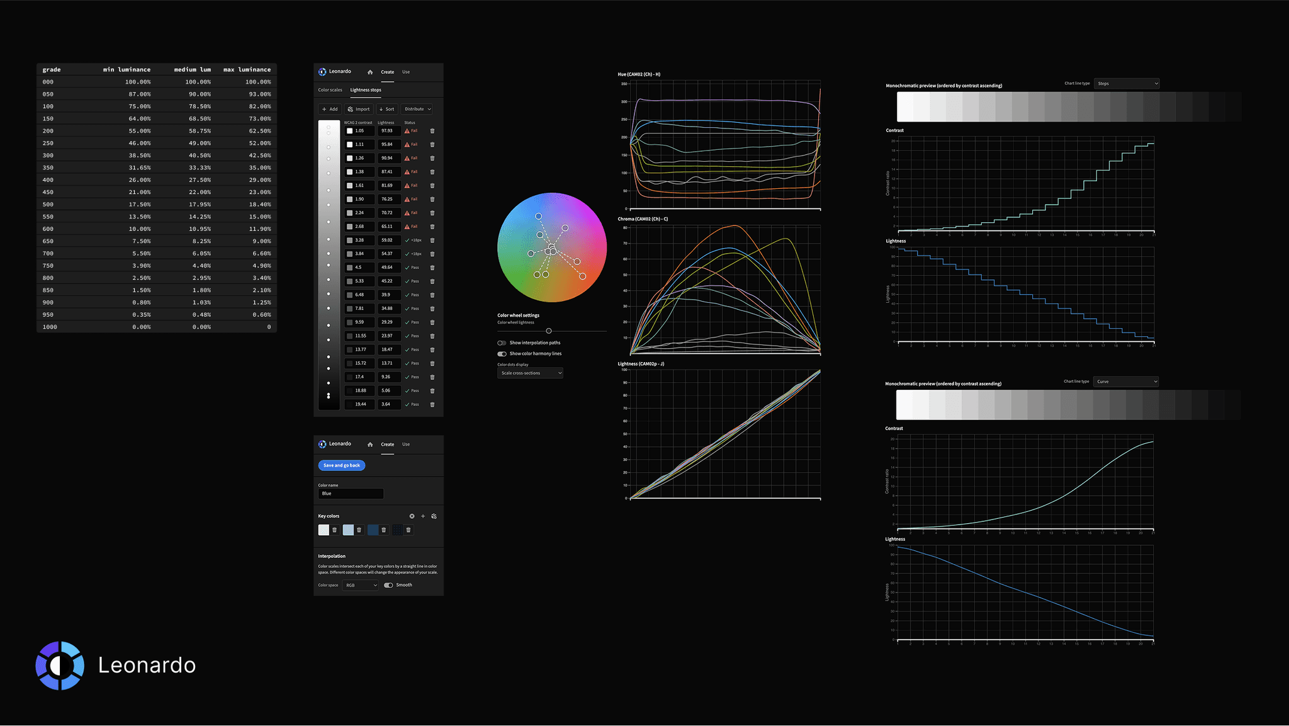The width and height of the screenshot is (1289, 726).
Task: Select the light blue key color swatch
Action: click(x=348, y=530)
